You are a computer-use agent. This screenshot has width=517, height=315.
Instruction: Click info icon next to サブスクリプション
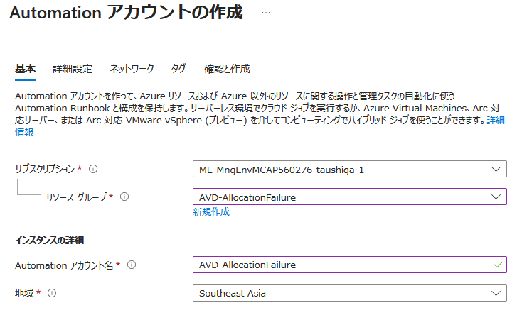coord(93,169)
